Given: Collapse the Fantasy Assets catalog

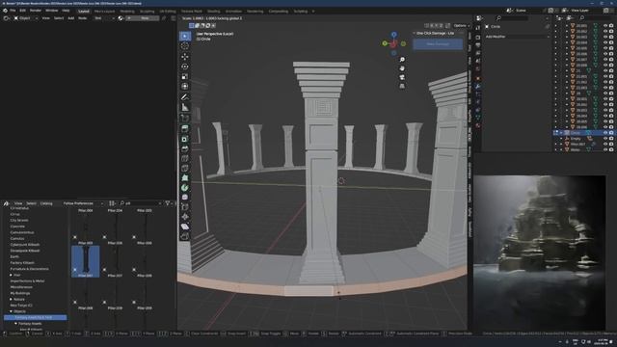Looking at the screenshot, I should coord(15,324).
